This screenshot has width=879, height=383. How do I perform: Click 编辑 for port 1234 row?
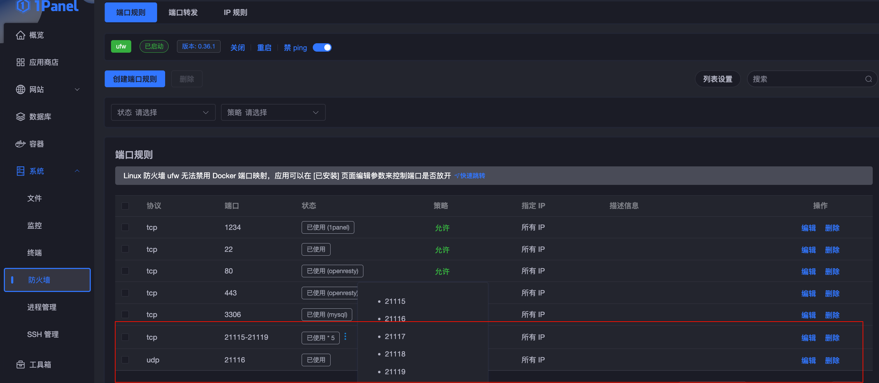808,228
